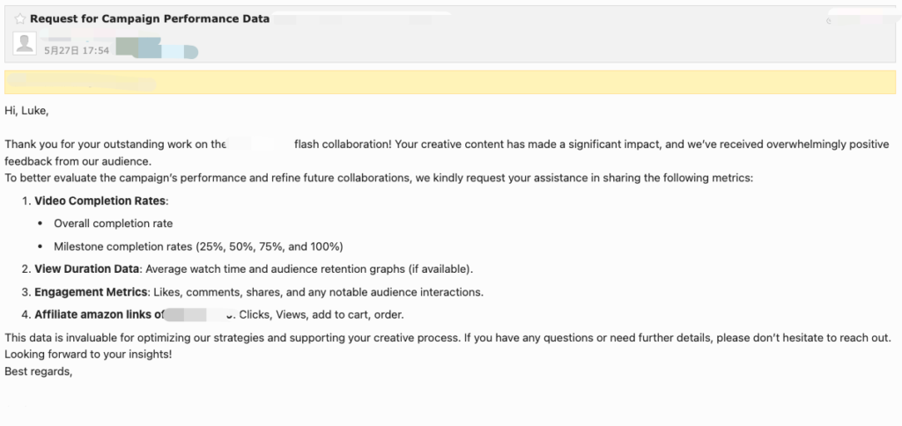Select the "View Duration Data" heading
The height and width of the screenshot is (426, 902).
coord(86,268)
